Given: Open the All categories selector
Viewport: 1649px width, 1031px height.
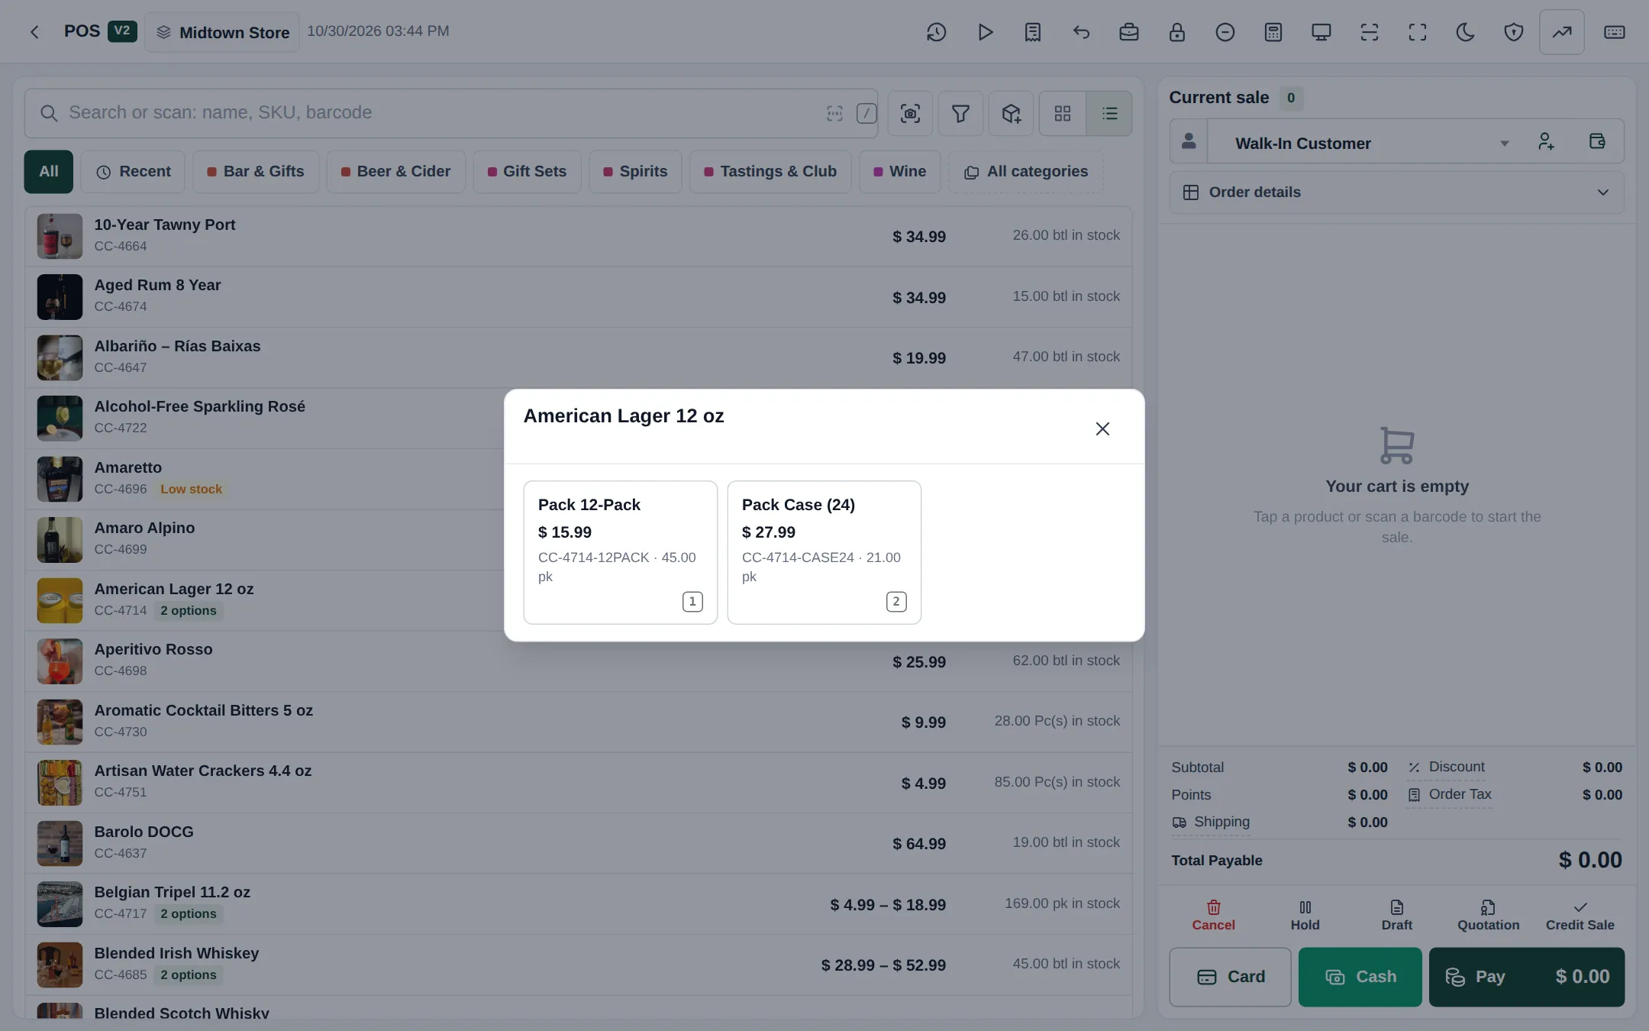Looking at the screenshot, I should 1026,172.
